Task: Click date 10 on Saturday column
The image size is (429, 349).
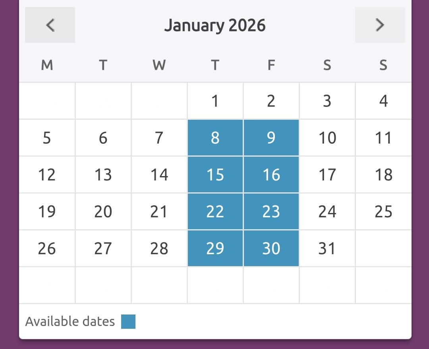Action: [327, 138]
